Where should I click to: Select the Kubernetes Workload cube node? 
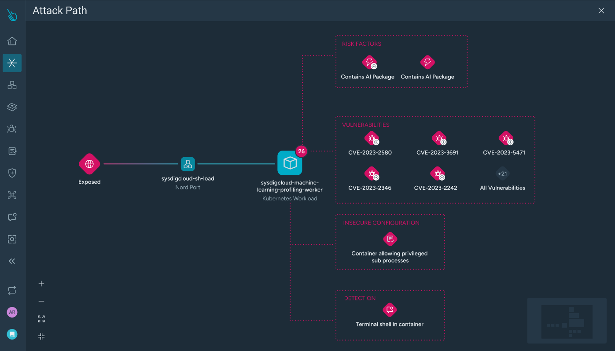[x=290, y=163]
